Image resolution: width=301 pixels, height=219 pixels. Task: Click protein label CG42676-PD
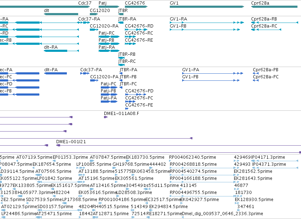tap(139, 91)
